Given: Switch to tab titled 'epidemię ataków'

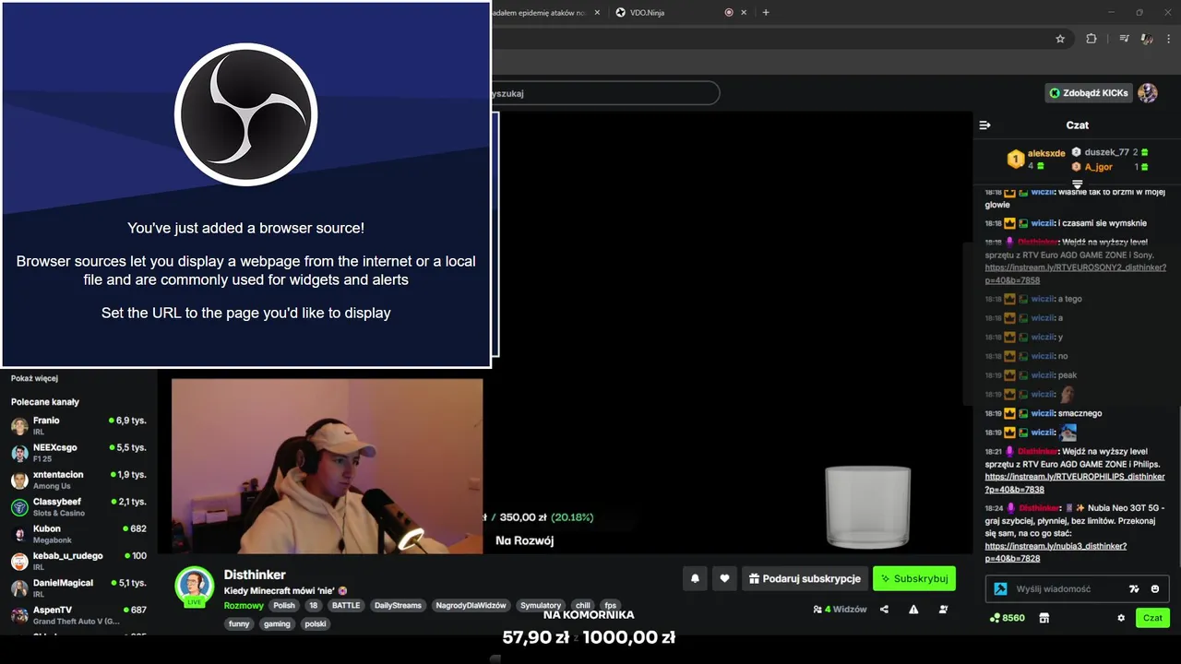Looking at the screenshot, I should click(x=540, y=13).
